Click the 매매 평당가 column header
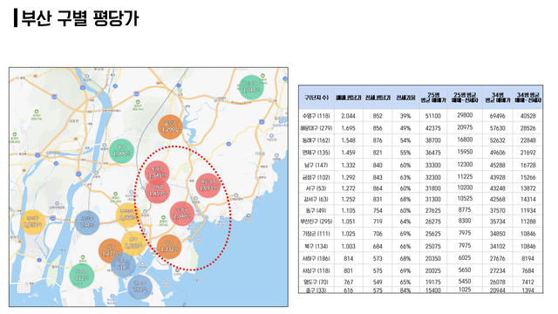The height and width of the screenshot is (314, 558). [x=349, y=97]
